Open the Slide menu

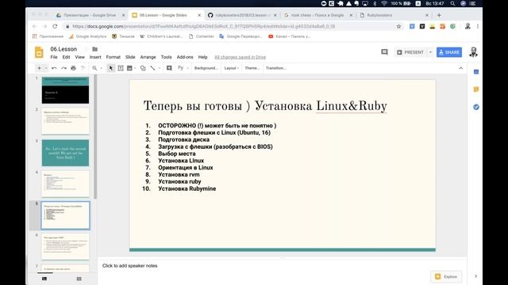click(x=130, y=57)
